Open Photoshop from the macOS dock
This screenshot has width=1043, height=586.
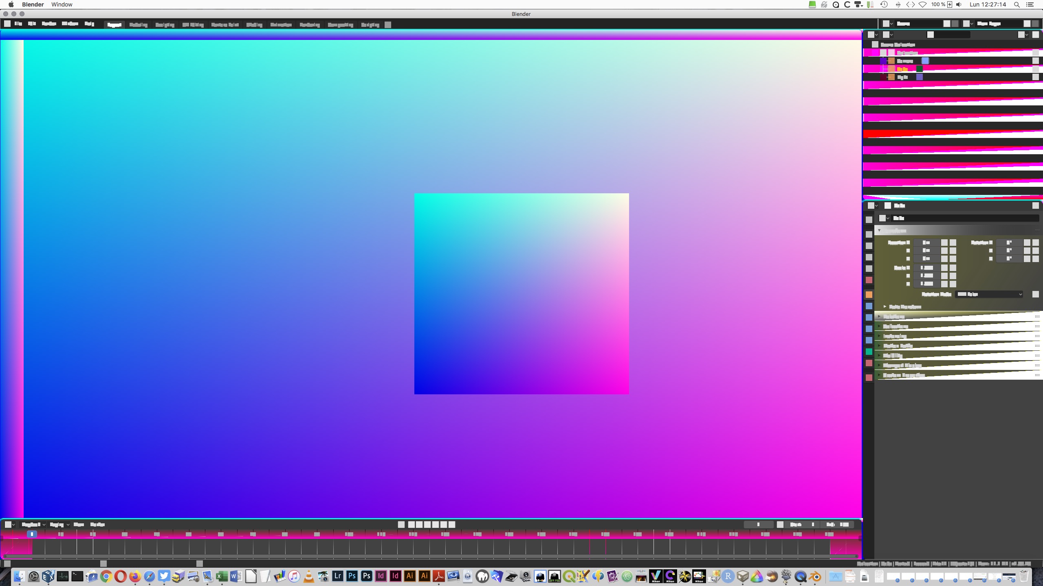tap(352, 576)
